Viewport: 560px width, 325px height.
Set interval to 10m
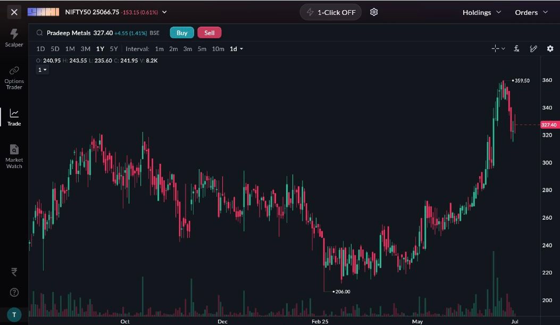click(218, 49)
